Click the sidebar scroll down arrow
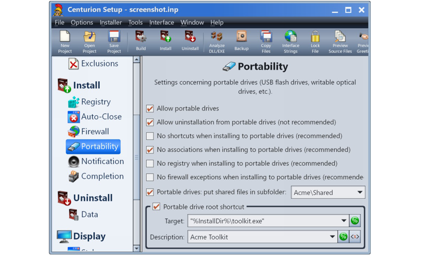This screenshot has height=257, width=429. [136, 248]
